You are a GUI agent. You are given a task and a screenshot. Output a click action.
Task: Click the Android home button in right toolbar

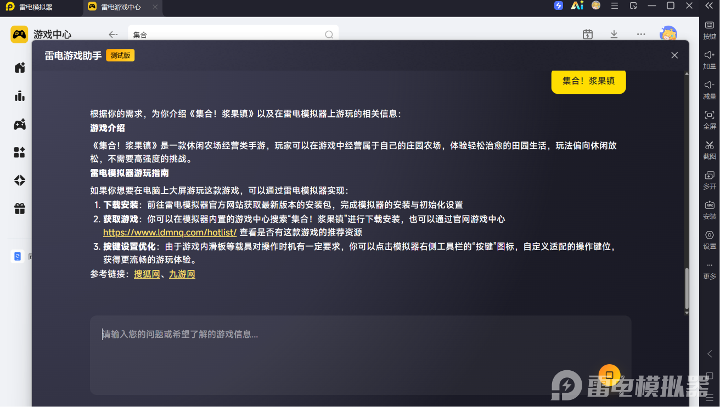[710, 376]
